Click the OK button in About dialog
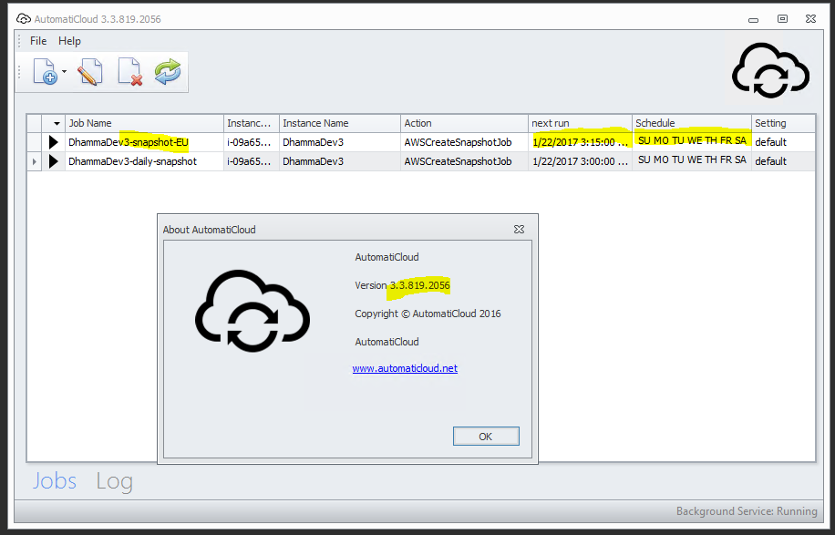Viewport: 835px width, 535px height. [486, 437]
